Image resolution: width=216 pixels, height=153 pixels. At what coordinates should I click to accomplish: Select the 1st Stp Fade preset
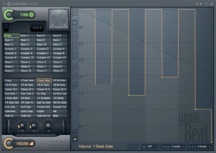point(60,94)
